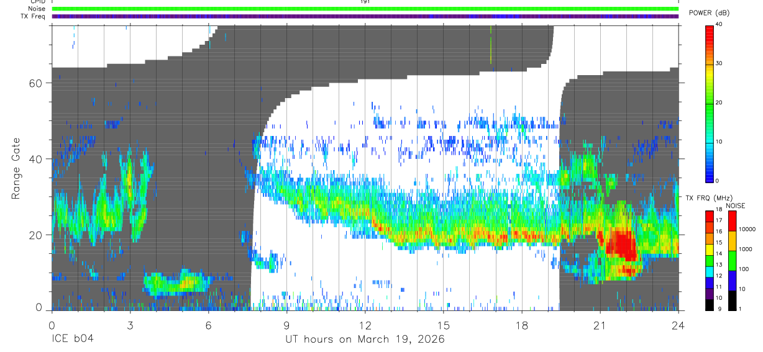Click the x-axis tick label '9'
This screenshot has width=763, height=352.
pyautogui.click(x=286, y=325)
